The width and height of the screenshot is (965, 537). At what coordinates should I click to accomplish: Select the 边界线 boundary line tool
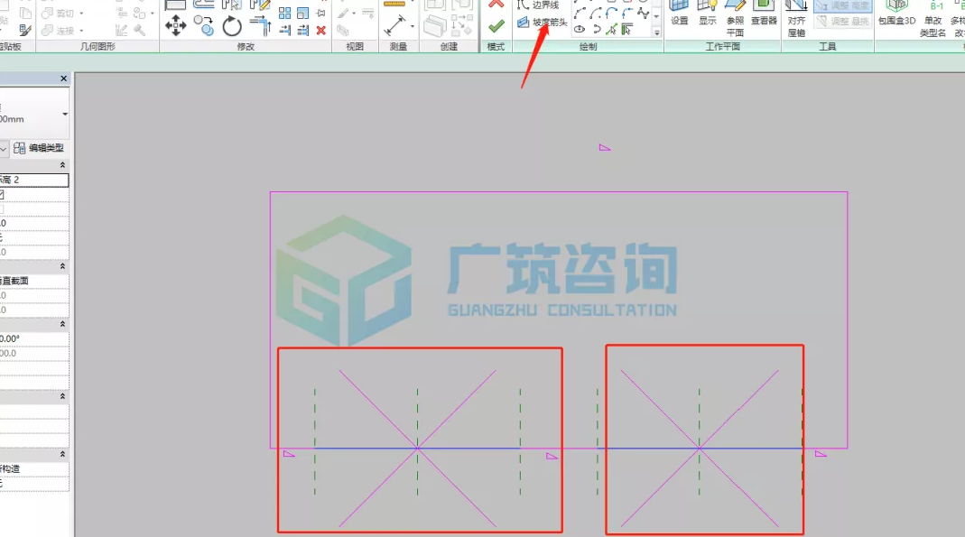[x=538, y=5]
